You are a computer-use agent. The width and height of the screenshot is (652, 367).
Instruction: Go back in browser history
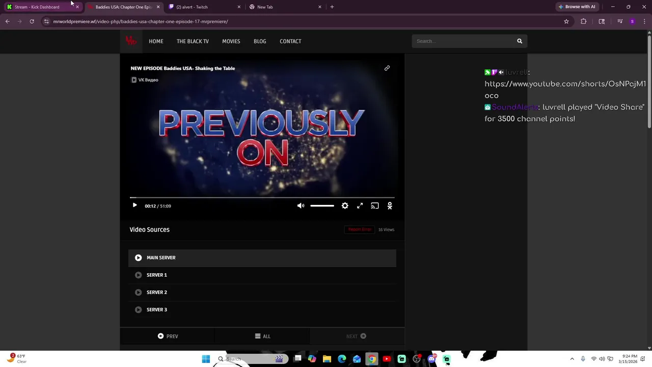[7, 21]
